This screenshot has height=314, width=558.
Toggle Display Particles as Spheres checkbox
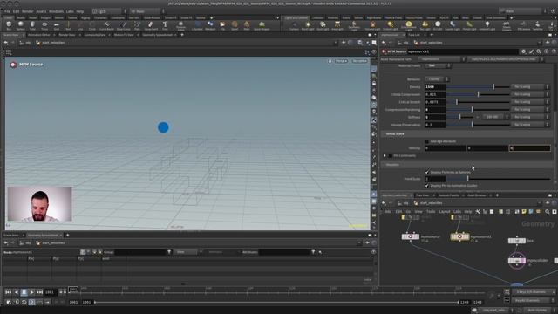(427, 172)
